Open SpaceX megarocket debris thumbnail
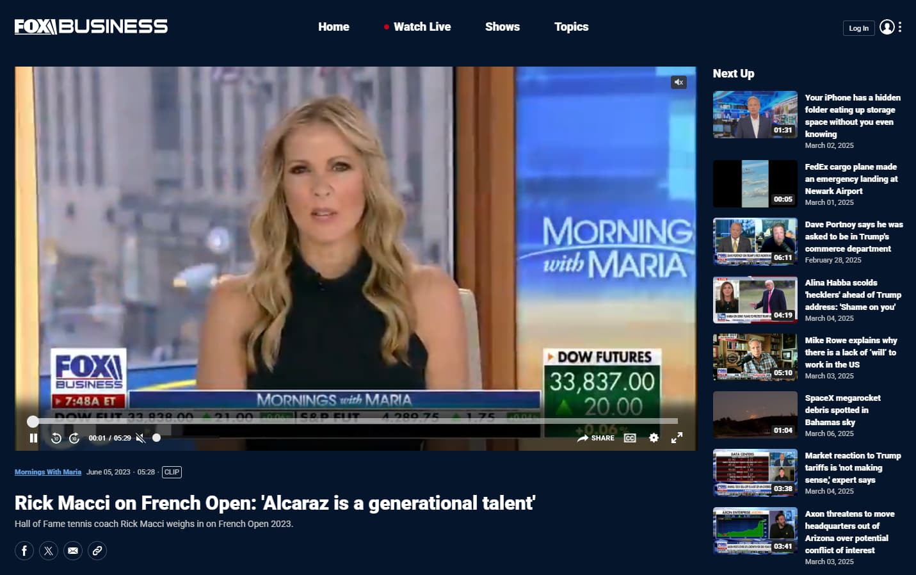This screenshot has height=575, width=916. coord(755,415)
